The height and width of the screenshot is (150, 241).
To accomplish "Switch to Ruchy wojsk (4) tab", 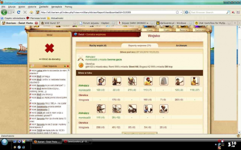I will tap(98, 45).
